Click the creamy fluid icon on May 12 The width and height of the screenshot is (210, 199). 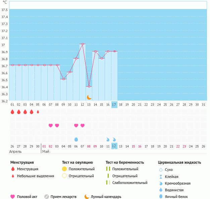[x=114, y=139]
